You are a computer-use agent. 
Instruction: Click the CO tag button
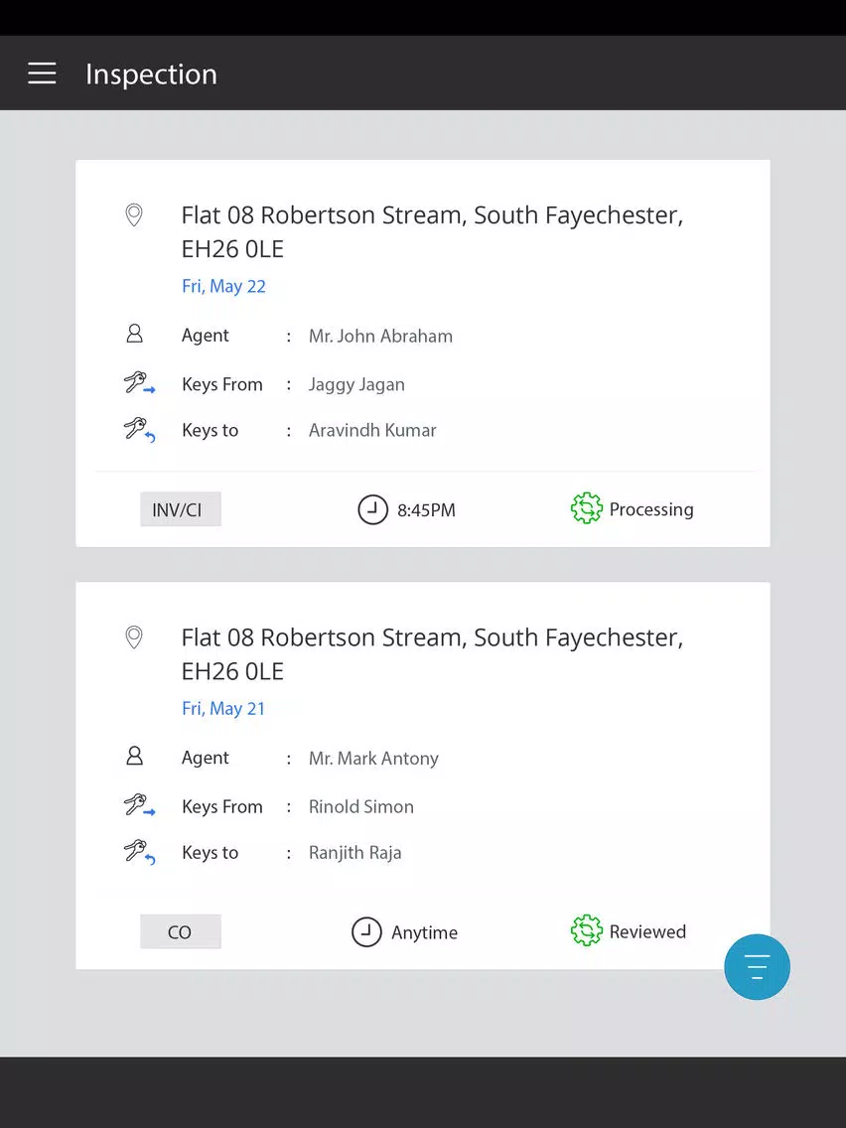click(x=181, y=931)
